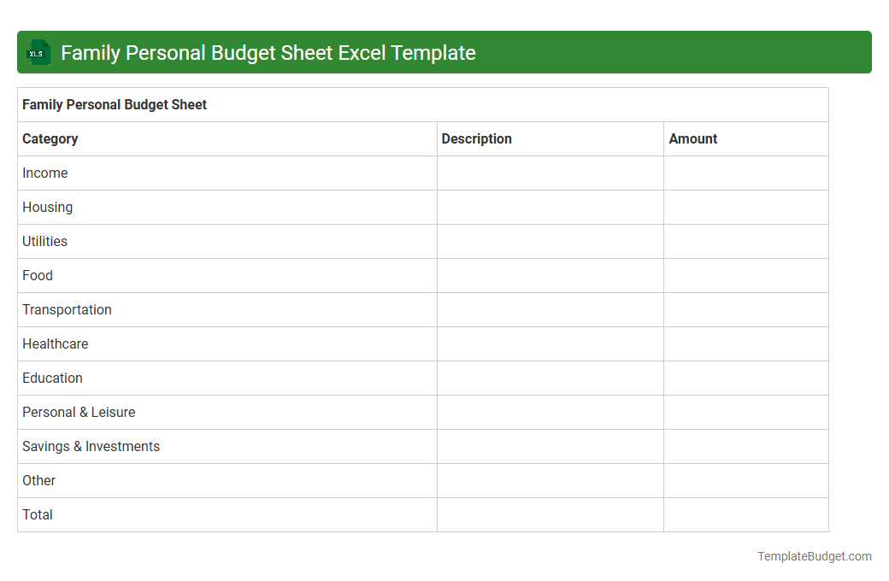889x581 pixels.
Task: Click the empty Amount field next to Income
Action: click(745, 173)
